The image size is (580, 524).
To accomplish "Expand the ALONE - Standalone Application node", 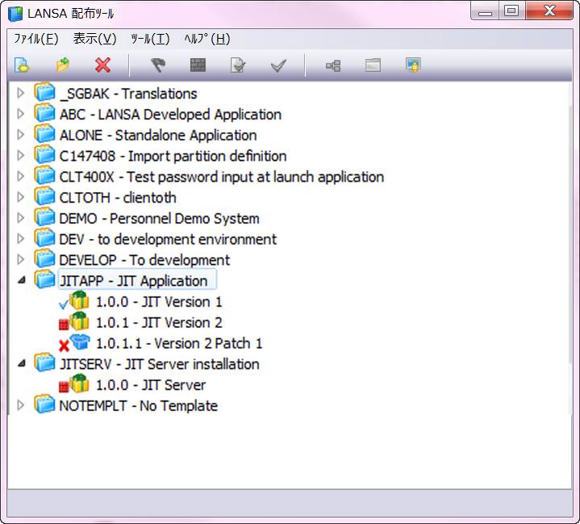I will 21,134.
